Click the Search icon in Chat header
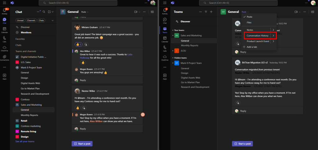This screenshot has width=318, height=150. (44, 12)
